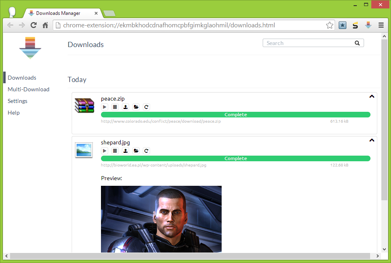The width and height of the screenshot is (391, 263).
Task: Open Help in the sidebar
Action: point(13,113)
